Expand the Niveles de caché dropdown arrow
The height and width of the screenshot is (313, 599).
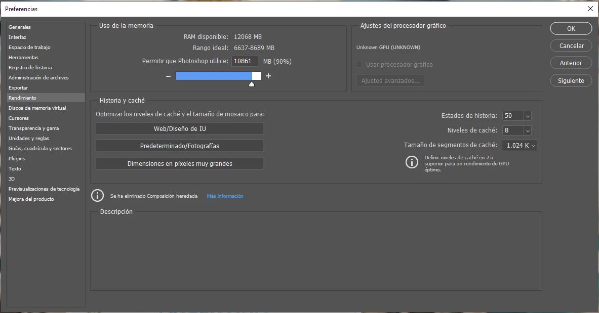528,130
